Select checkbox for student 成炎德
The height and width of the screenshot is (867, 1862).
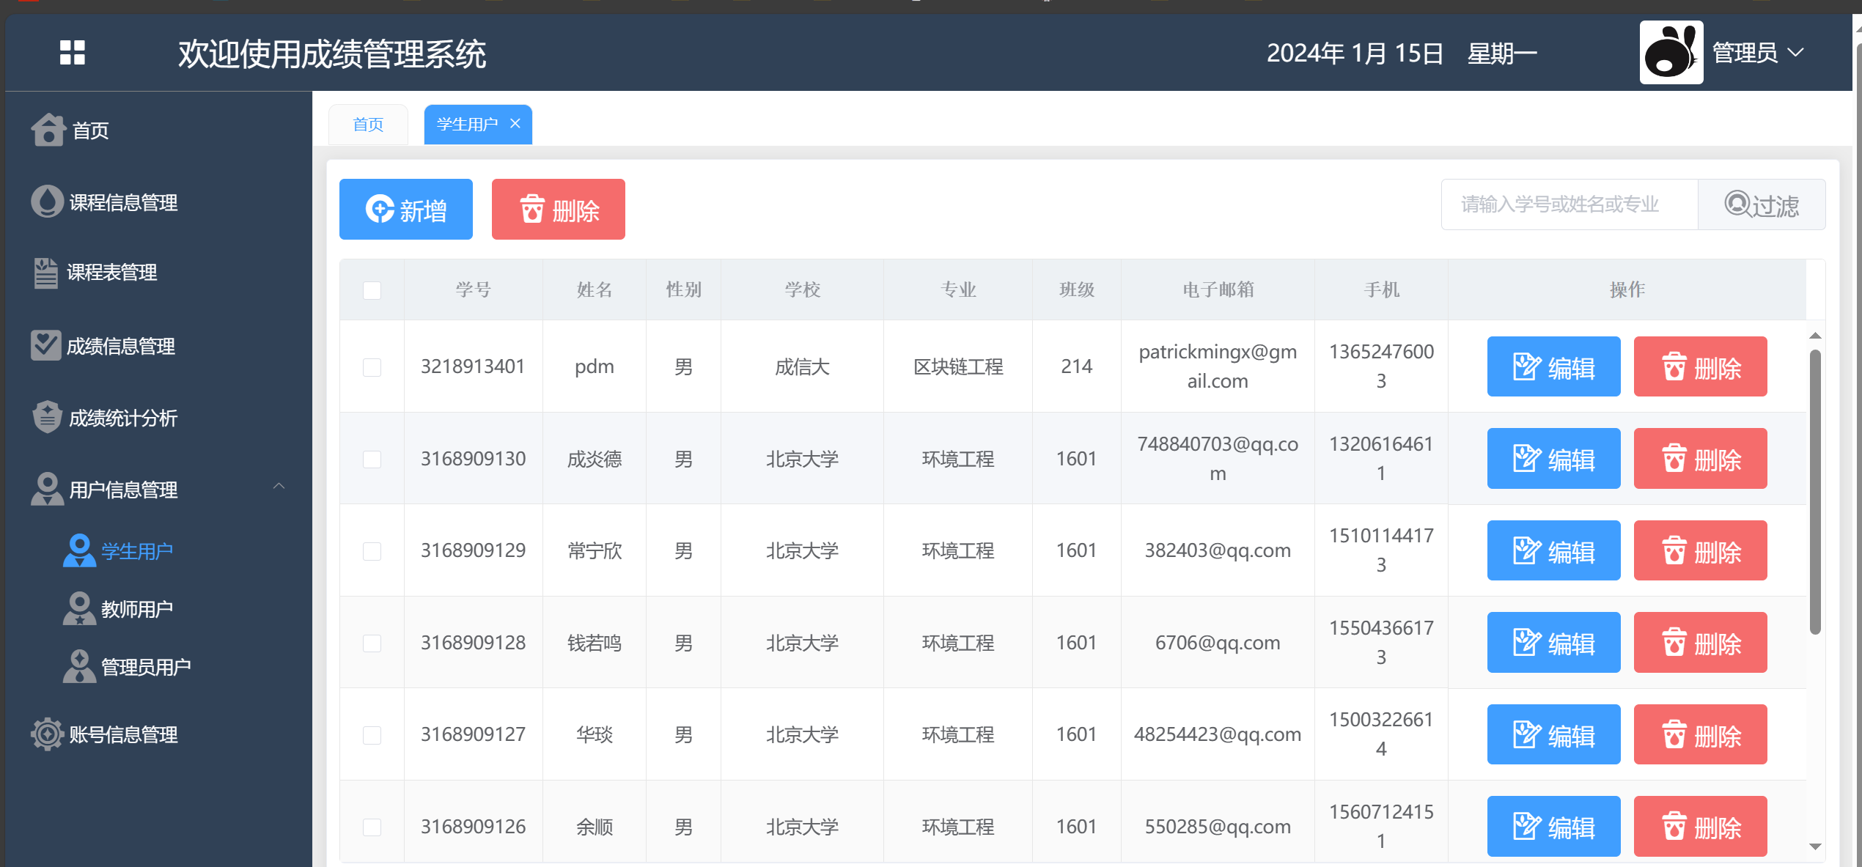point(372,460)
